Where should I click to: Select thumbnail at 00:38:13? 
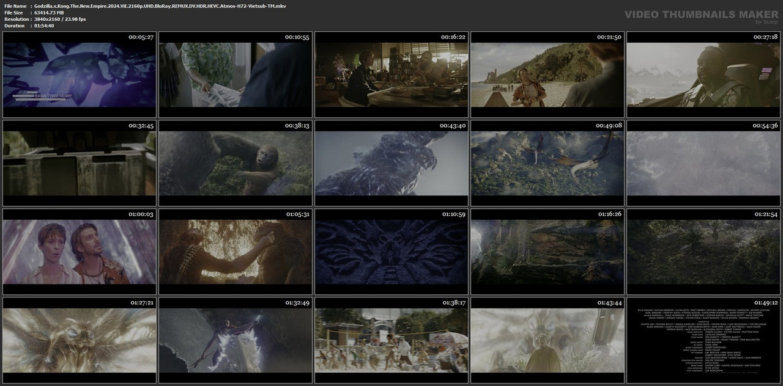(236, 162)
